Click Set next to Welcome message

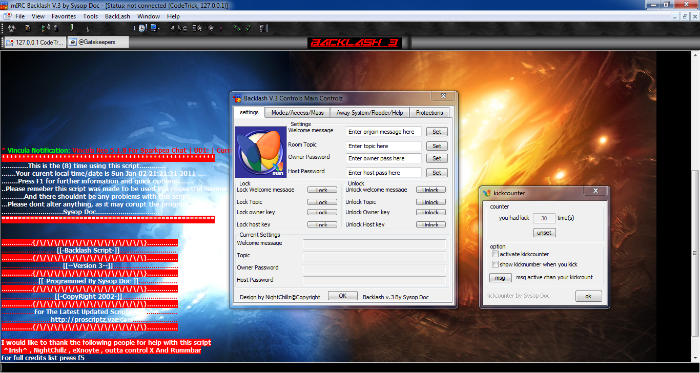coord(437,132)
